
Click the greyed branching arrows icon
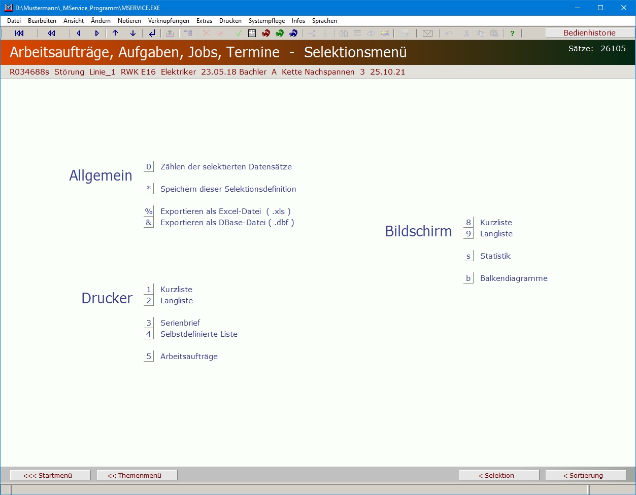[x=312, y=33]
